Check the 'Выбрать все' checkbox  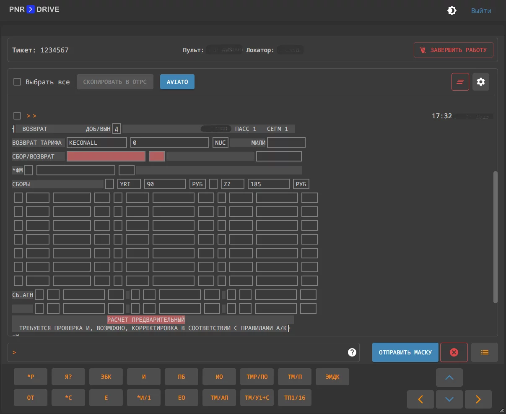tap(17, 82)
